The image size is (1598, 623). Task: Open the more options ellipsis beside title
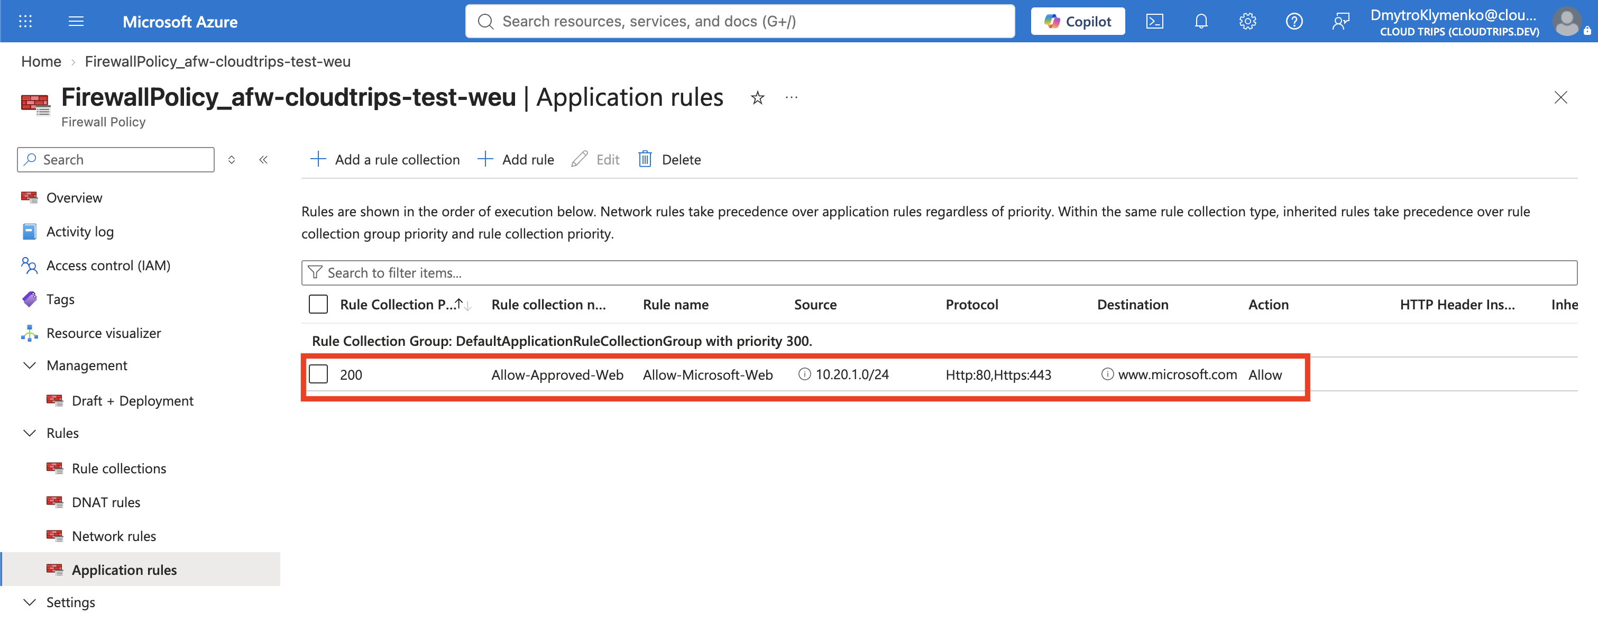click(x=792, y=97)
